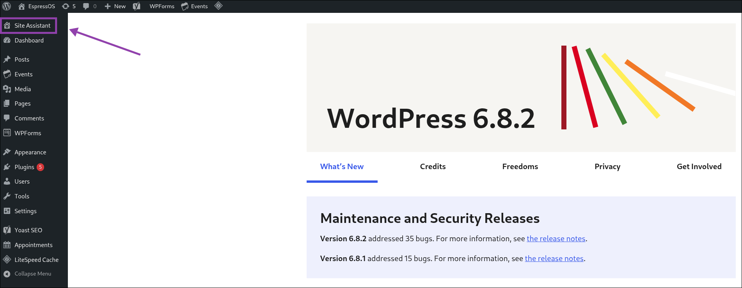Click the Events label in admin bar
The image size is (742, 288).
199,6
